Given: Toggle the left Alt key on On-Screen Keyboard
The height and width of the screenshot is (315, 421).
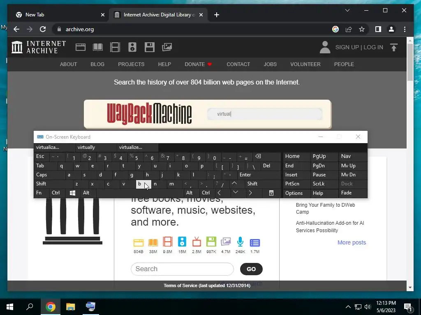Looking at the screenshot, I should click(88, 193).
